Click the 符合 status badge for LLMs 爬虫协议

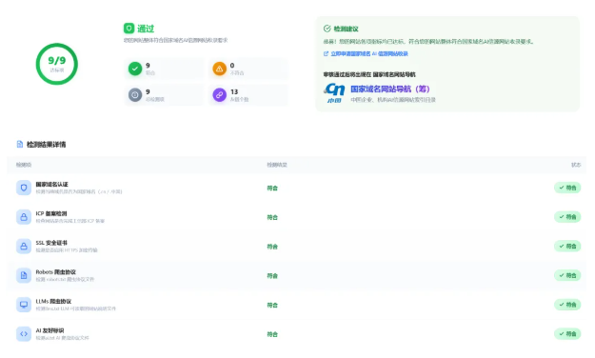(x=567, y=305)
